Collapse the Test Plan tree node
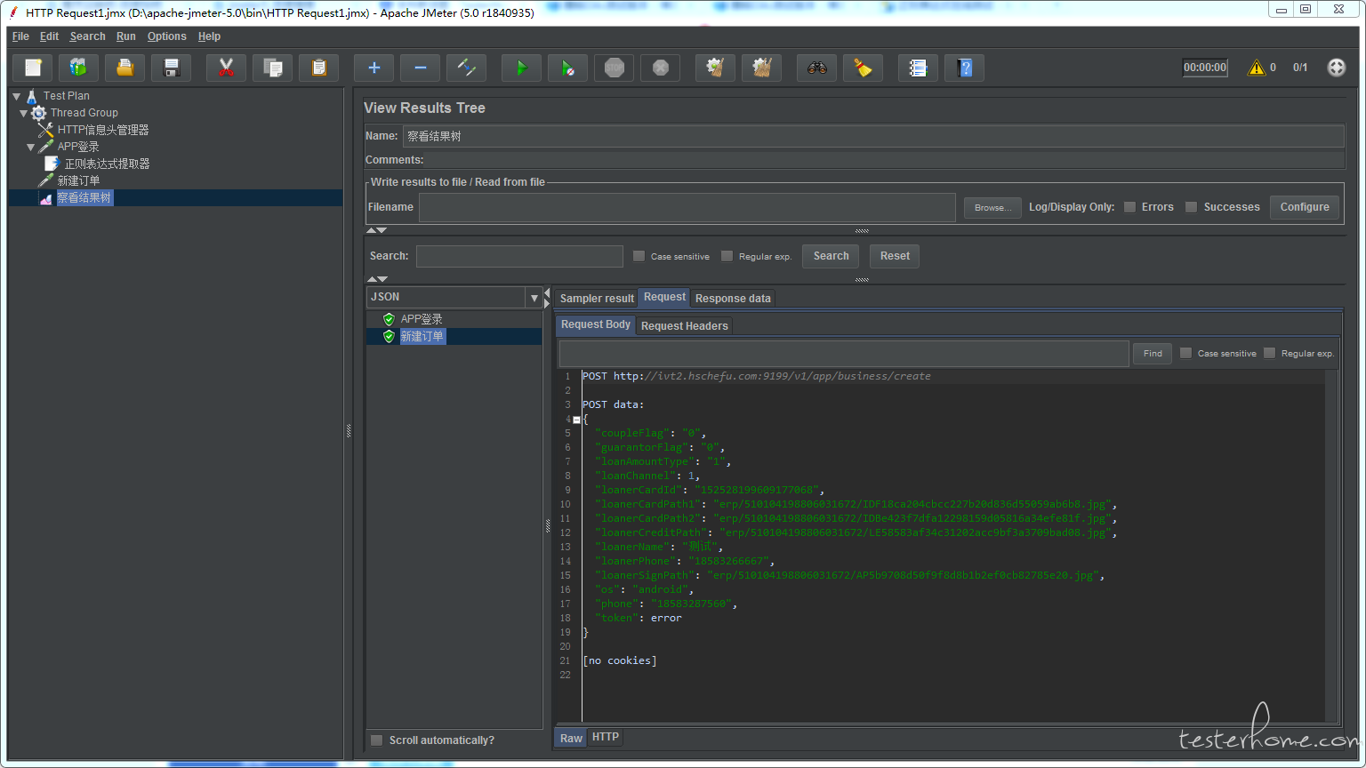The width and height of the screenshot is (1366, 768). pyautogui.click(x=17, y=96)
